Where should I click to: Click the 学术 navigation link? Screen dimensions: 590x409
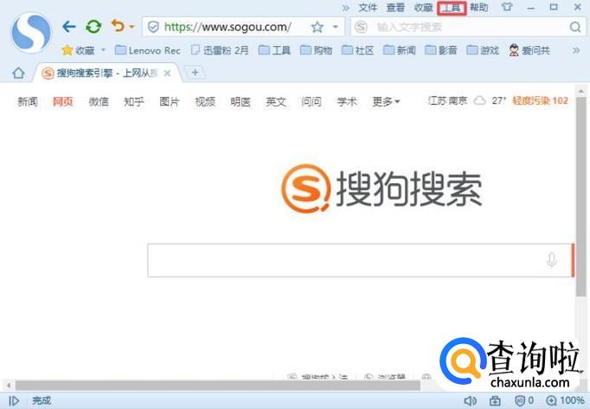(x=347, y=101)
